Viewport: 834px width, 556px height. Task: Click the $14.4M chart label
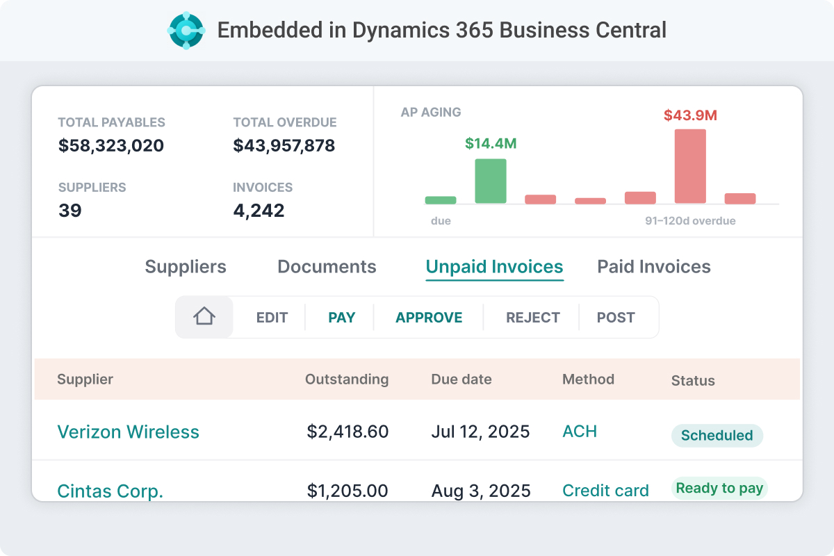(491, 144)
